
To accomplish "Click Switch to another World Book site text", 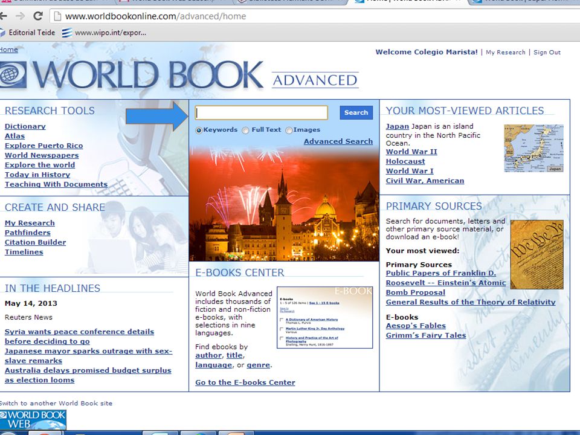I will (x=56, y=403).
